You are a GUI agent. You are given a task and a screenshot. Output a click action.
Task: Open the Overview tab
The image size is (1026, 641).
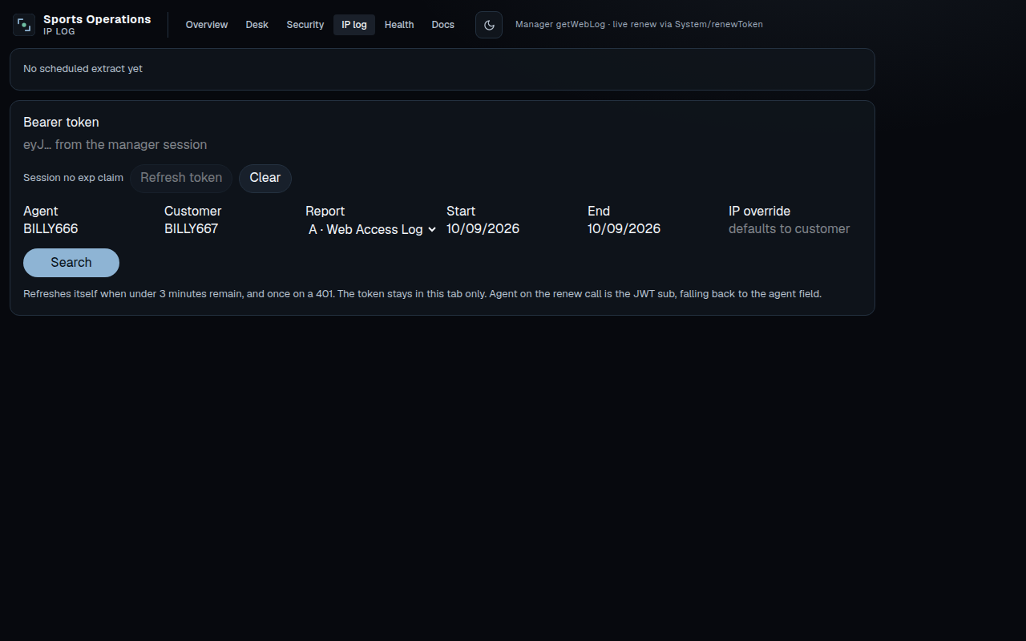[207, 25]
